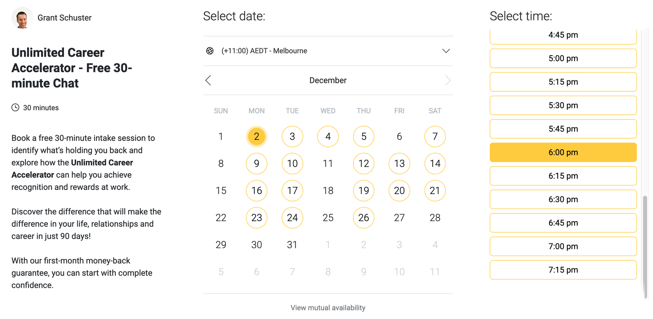
Task: Click December in the month header
Action: 328,80
